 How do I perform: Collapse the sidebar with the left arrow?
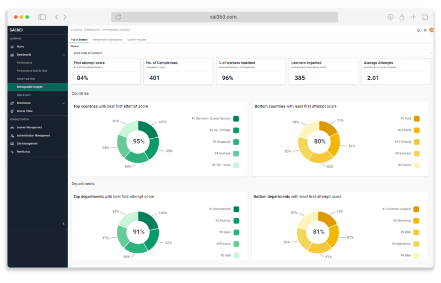point(63,223)
